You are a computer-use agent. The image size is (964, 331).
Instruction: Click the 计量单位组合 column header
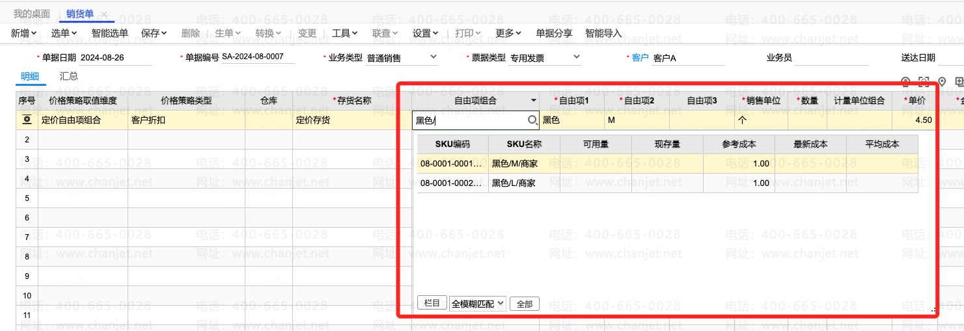[859, 101]
